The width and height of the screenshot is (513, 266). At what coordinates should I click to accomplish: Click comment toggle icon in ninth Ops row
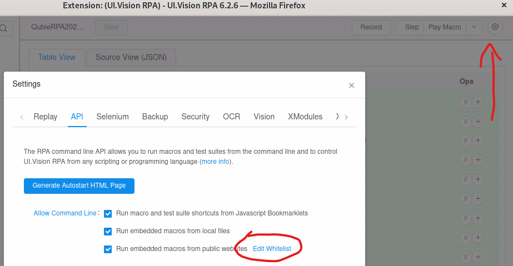point(466,257)
